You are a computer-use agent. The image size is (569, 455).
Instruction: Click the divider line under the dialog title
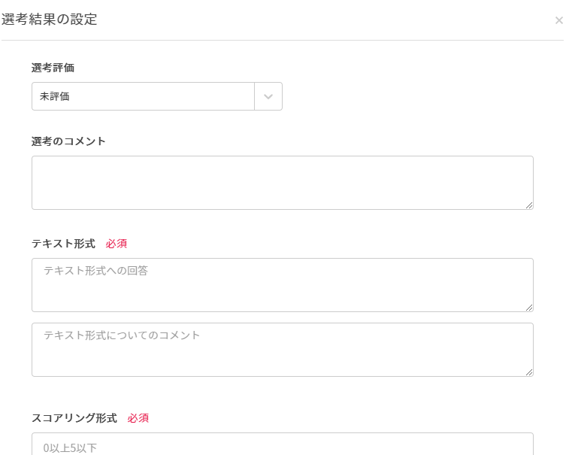282,40
